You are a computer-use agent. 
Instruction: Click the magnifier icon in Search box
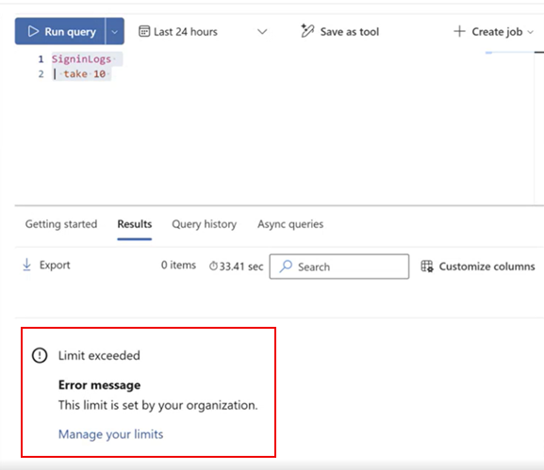pyautogui.click(x=286, y=267)
